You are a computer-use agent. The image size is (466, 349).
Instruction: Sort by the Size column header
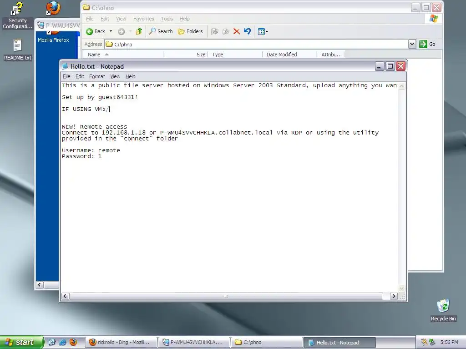coord(186,55)
